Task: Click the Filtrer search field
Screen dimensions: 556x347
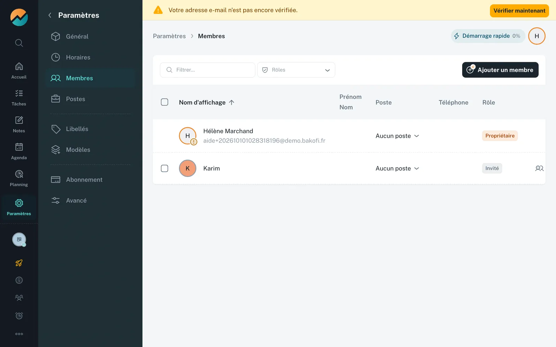Action: (207, 70)
